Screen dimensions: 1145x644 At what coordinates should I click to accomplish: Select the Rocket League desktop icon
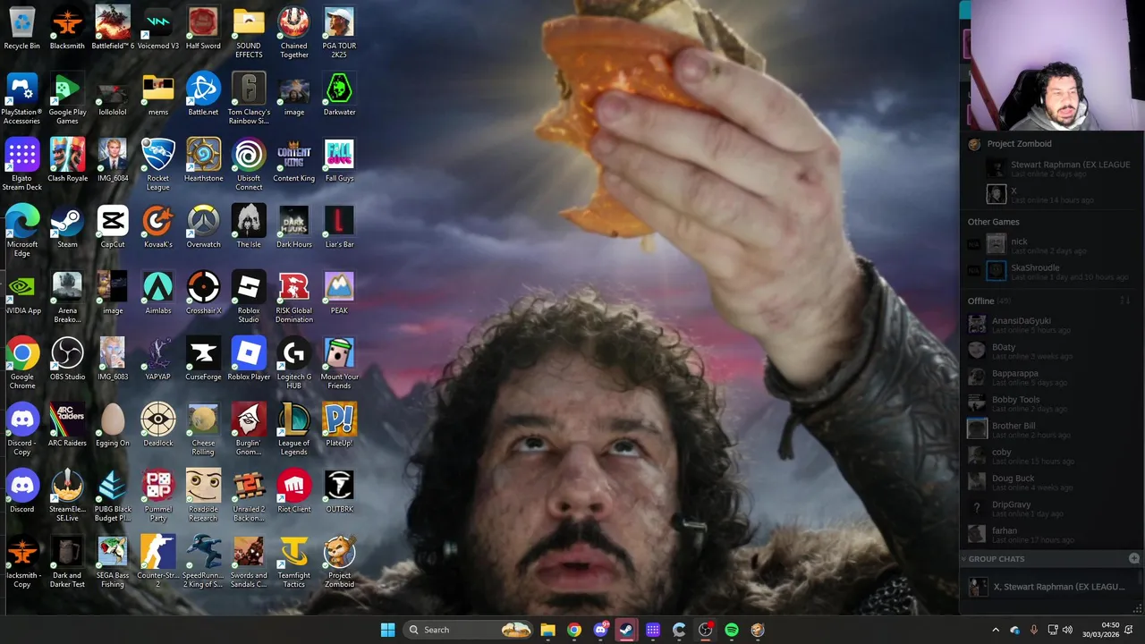click(158, 165)
